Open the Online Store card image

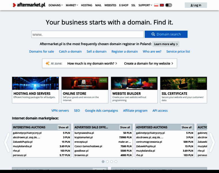85,83
